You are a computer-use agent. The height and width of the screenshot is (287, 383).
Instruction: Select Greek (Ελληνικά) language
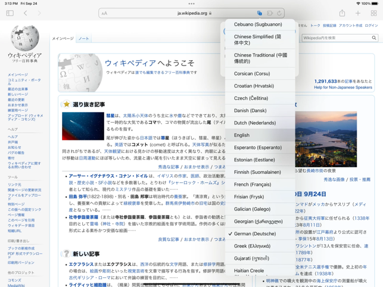tap(260, 246)
